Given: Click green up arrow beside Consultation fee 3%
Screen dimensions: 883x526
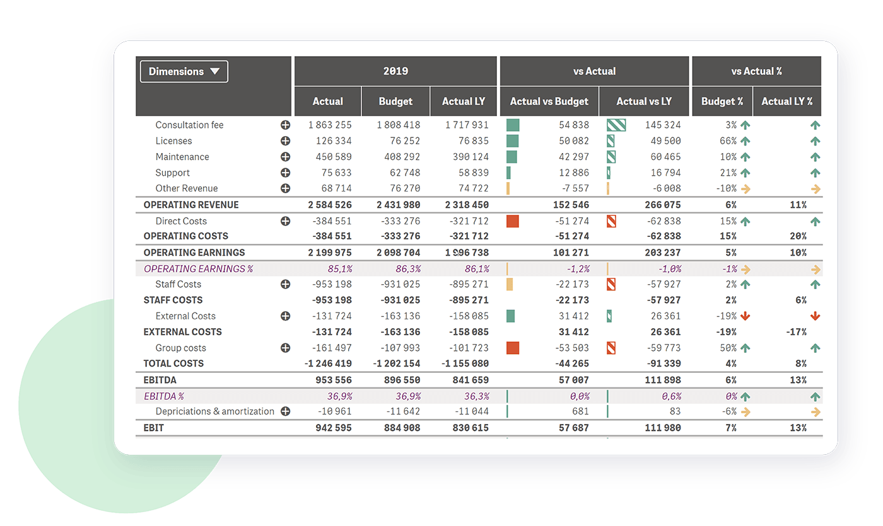Looking at the screenshot, I should pyautogui.click(x=746, y=125).
